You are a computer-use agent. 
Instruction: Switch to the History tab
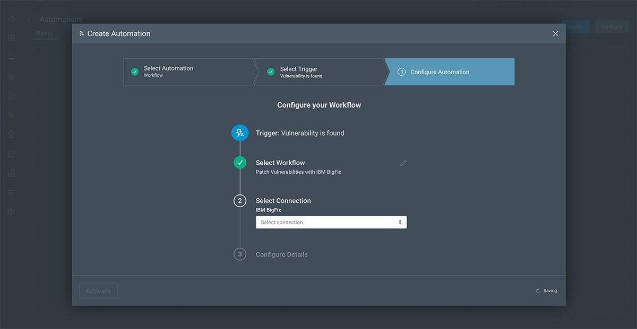tap(44, 33)
